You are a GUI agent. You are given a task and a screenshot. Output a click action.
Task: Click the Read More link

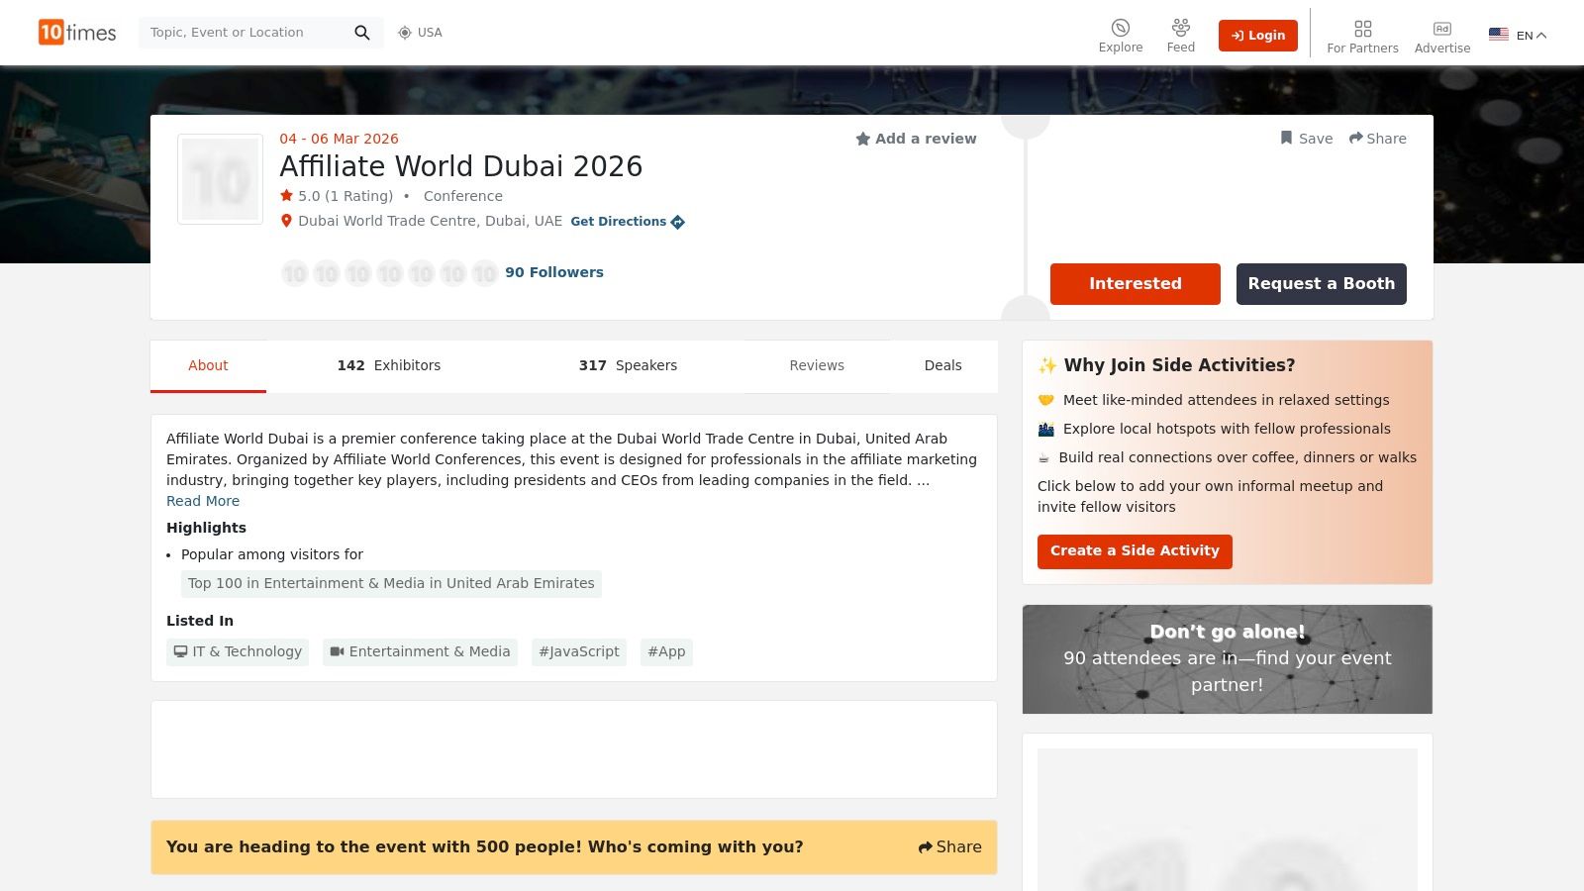202,501
